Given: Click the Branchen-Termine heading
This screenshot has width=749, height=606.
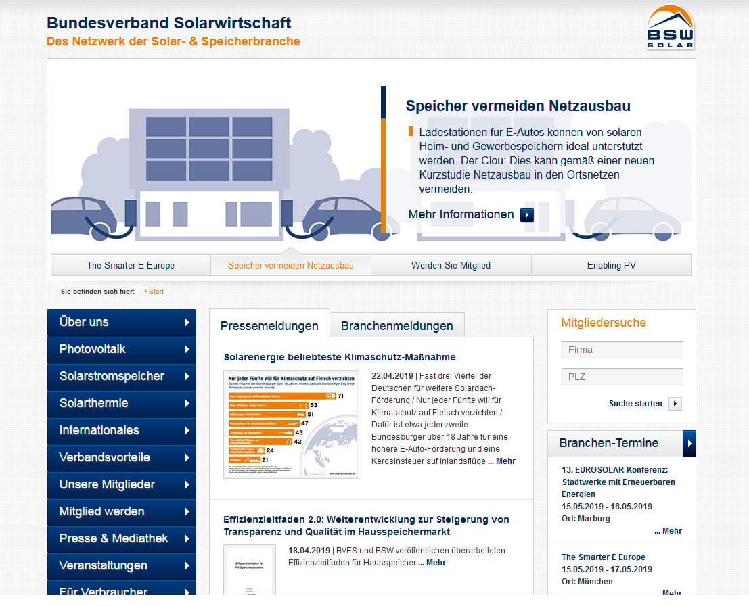Looking at the screenshot, I should point(608,443).
